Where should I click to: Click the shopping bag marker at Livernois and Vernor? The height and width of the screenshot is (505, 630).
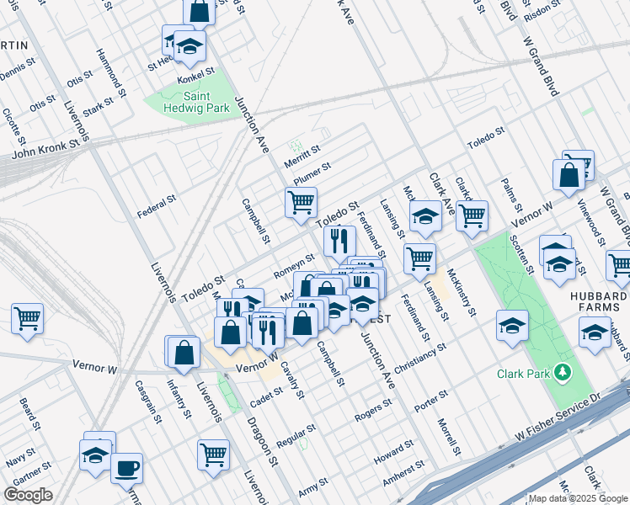(x=184, y=353)
